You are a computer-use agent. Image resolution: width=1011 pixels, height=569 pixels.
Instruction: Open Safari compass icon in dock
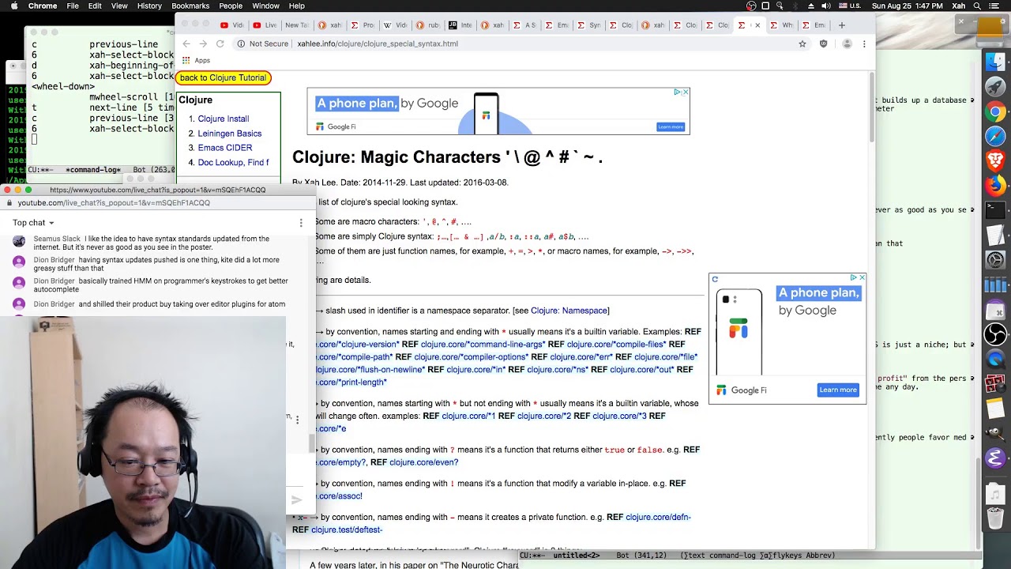point(995,136)
